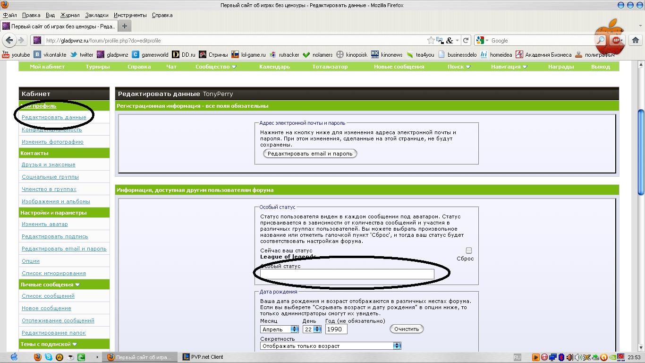Open the youtube bookmark
Screen dimensions: 645x363
click(16, 55)
